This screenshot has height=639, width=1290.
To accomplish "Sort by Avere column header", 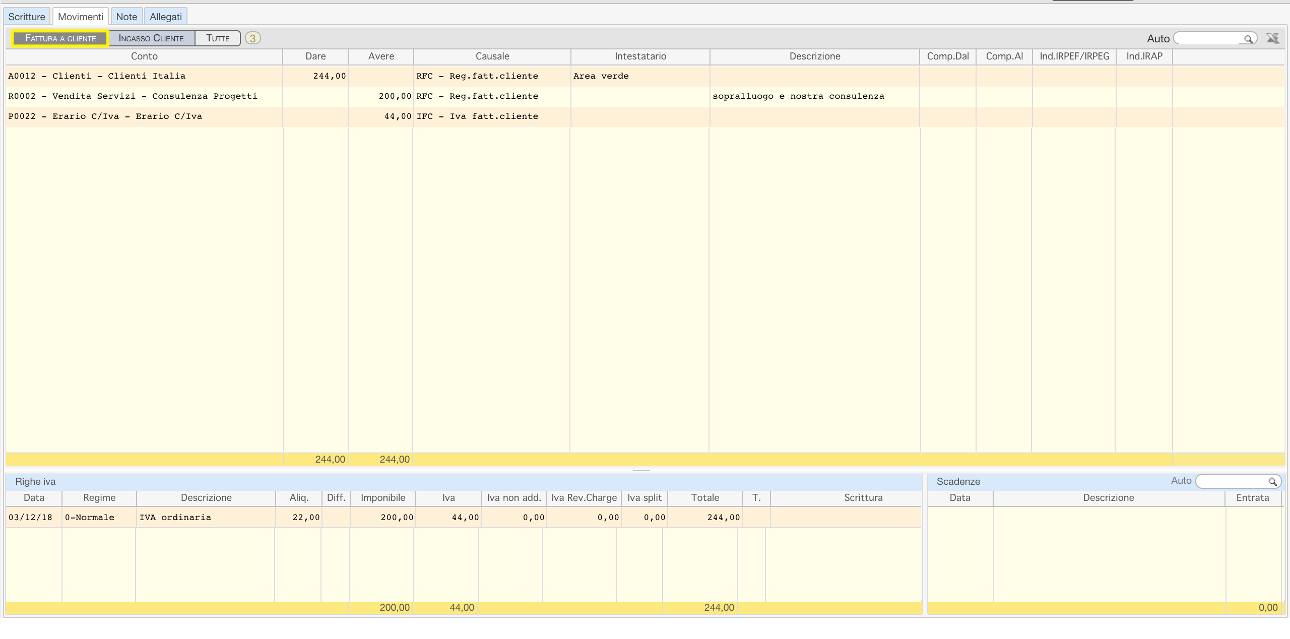I will click(381, 56).
